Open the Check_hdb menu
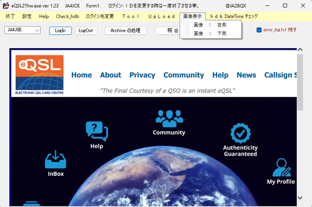This screenshot has height=207, width=312. pos(67,16)
